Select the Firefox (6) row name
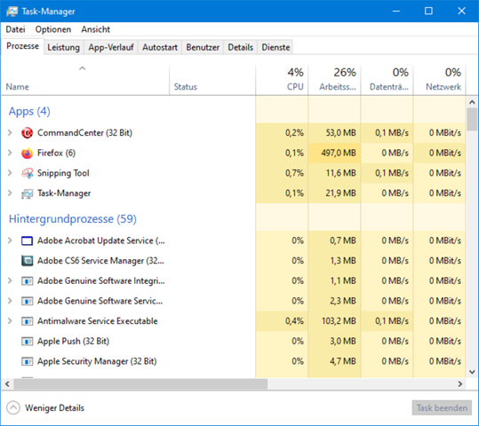The image size is (479, 426). 56,153
